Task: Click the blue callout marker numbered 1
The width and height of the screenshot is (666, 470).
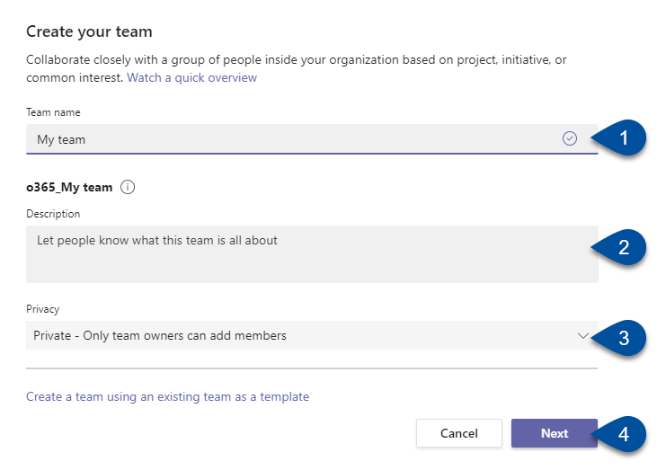Action: (619, 138)
